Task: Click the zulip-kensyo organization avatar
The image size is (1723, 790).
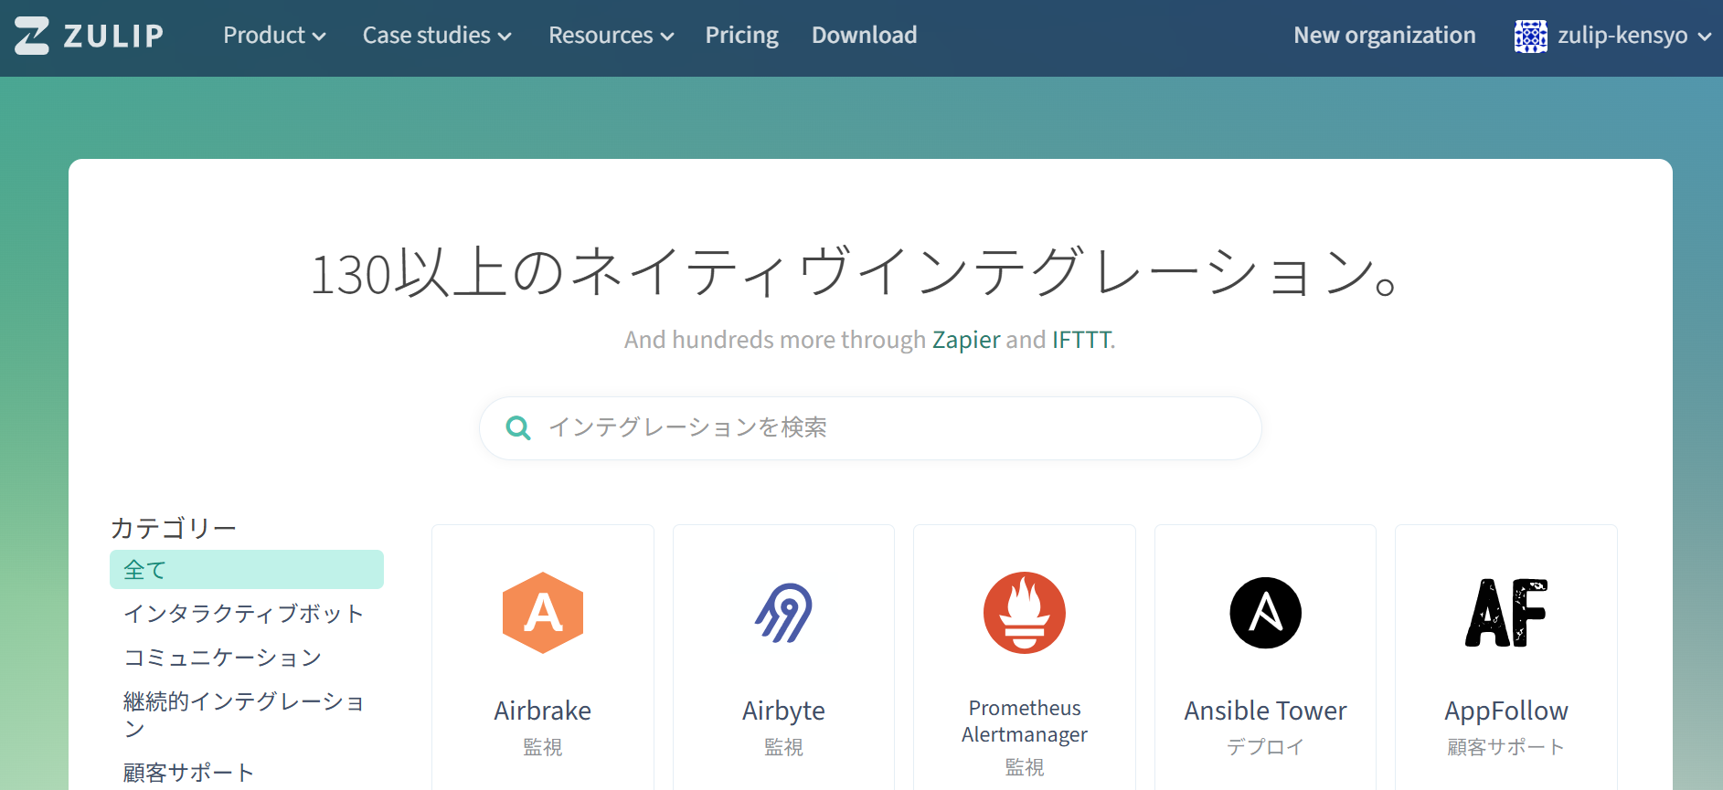Action: [x=1530, y=36]
